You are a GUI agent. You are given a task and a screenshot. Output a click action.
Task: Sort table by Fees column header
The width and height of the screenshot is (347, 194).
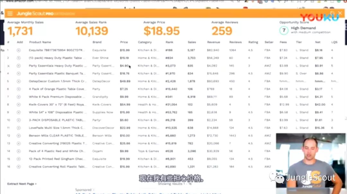[283, 42]
